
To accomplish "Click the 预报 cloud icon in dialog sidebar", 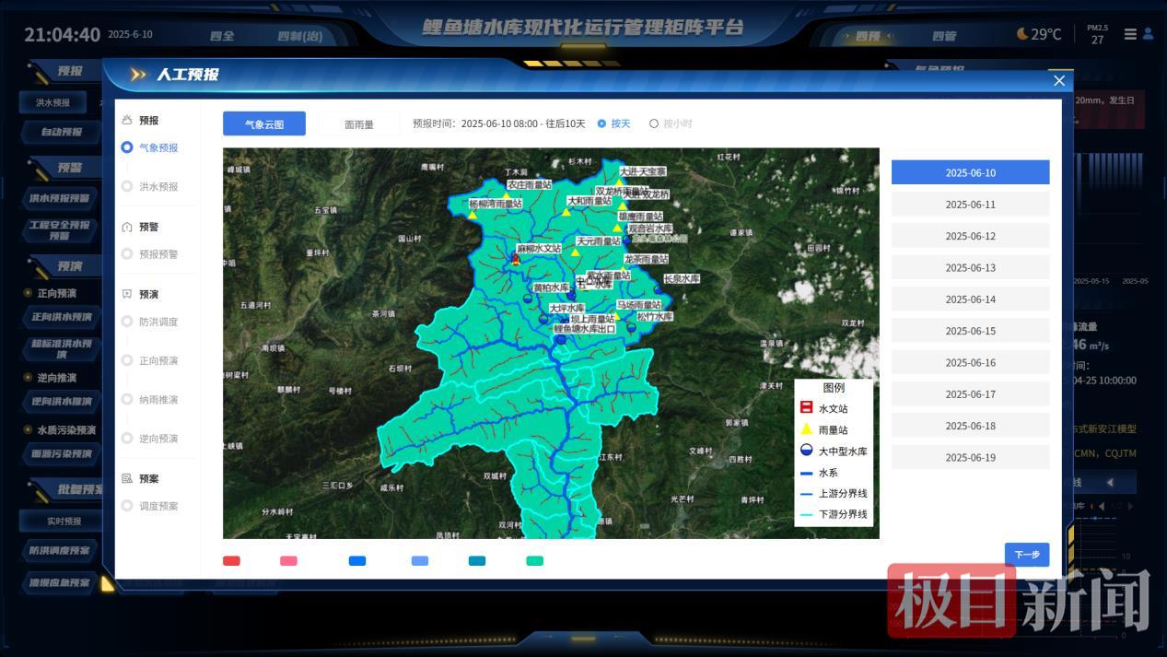I will [126, 120].
